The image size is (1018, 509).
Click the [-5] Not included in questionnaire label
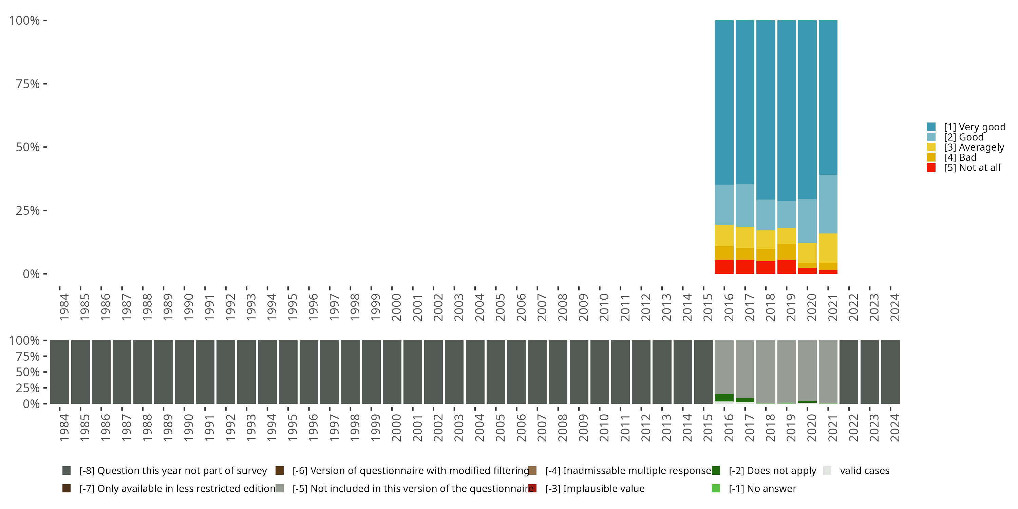(x=413, y=488)
